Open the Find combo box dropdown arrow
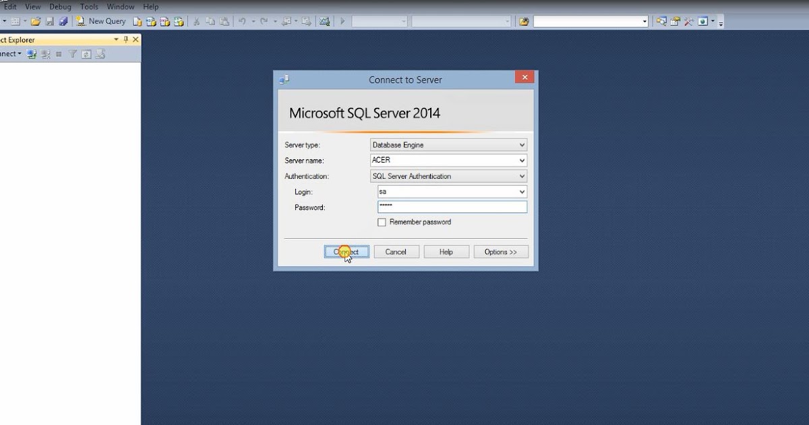The image size is (809, 425). tap(645, 22)
